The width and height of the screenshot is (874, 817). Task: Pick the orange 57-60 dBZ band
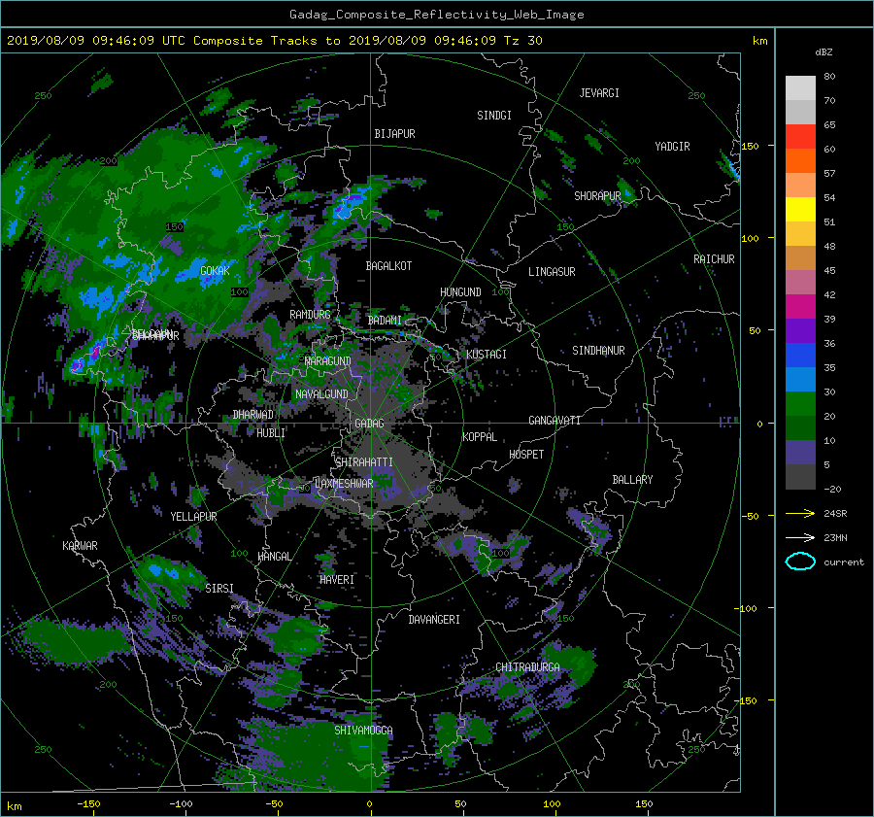(800, 161)
